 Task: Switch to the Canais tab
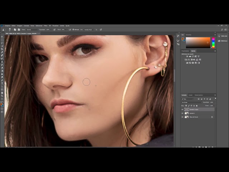point(191,95)
